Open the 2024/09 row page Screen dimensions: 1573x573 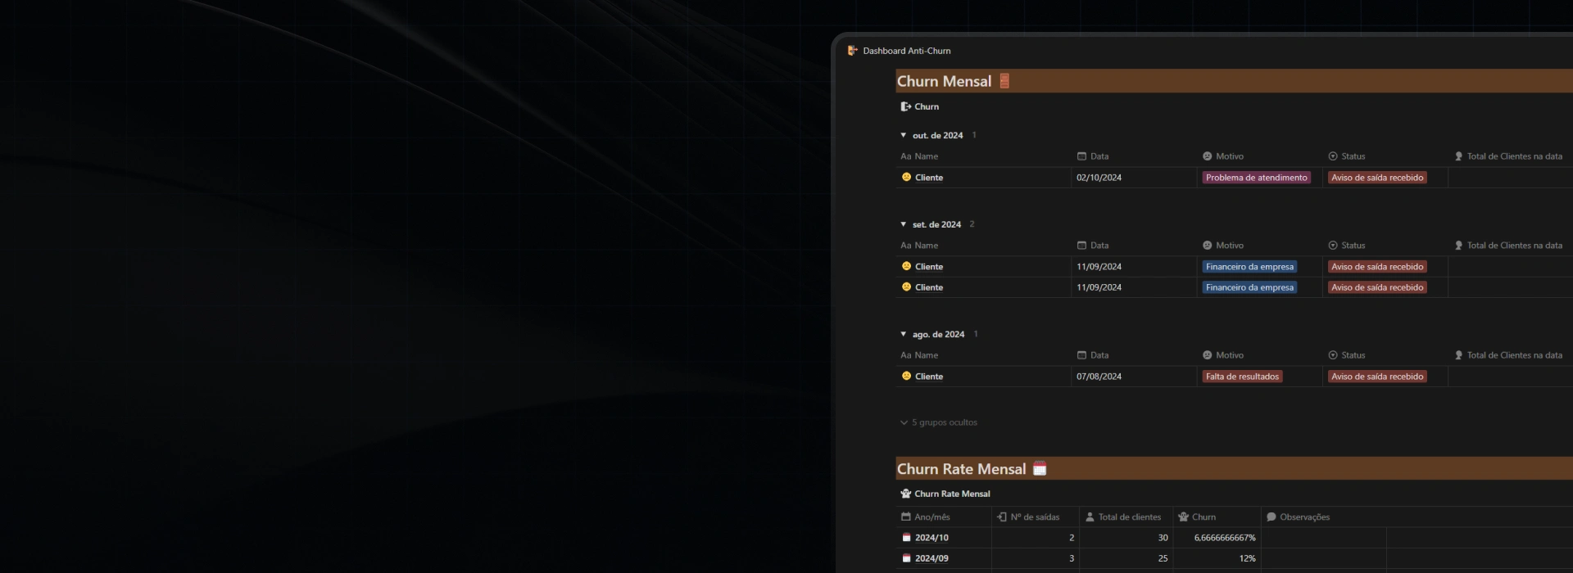tap(932, 558)
